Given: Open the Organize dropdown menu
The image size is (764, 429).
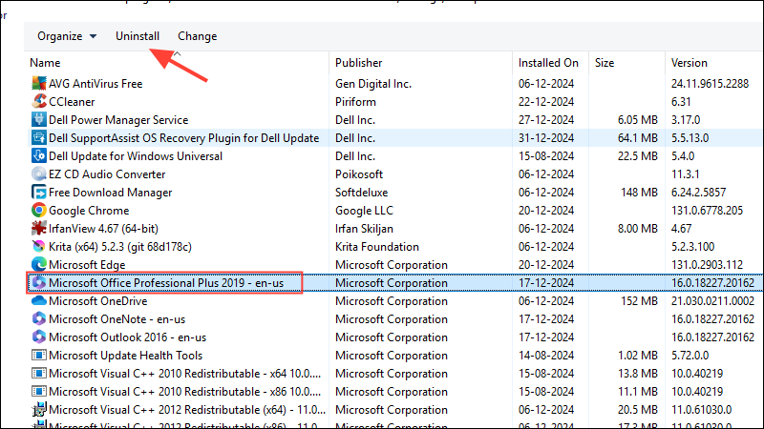Looking at the screenshot, I should click(67, 36).
